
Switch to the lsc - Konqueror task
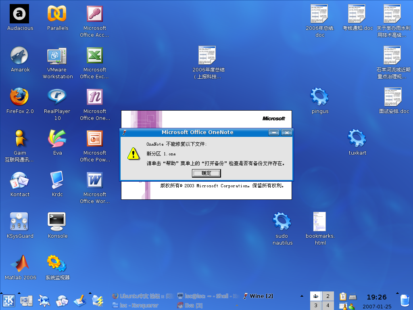(x=135, y=305)
